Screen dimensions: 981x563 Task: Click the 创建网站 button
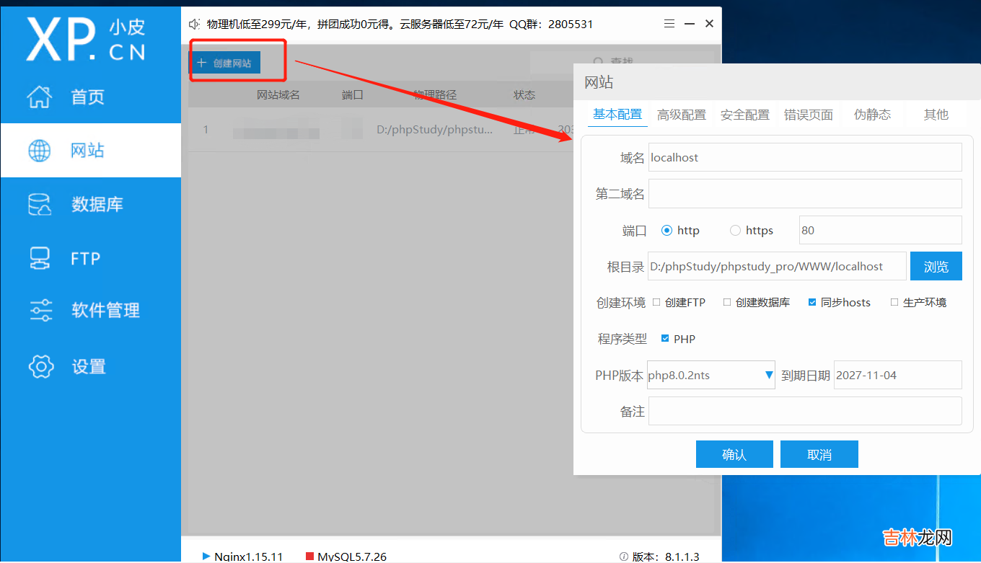pos(225,63)
